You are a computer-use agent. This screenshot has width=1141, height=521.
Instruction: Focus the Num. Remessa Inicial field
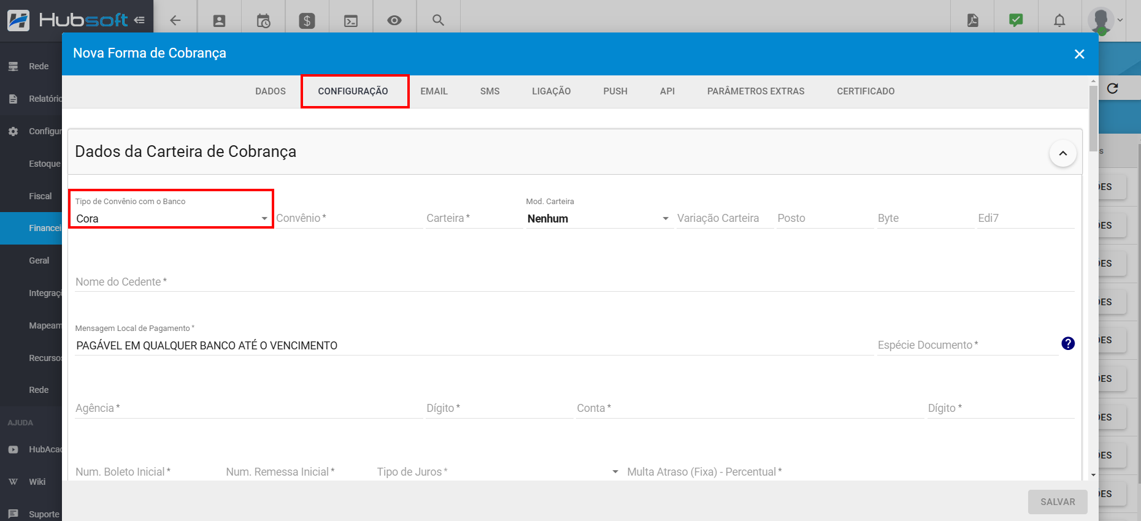(x=299, y=472)
